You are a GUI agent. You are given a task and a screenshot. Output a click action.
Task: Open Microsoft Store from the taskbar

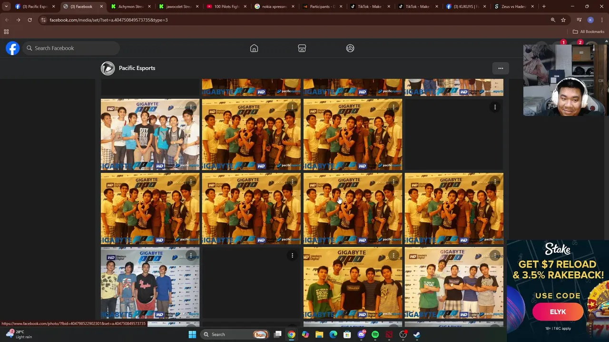tap(347, 334)
